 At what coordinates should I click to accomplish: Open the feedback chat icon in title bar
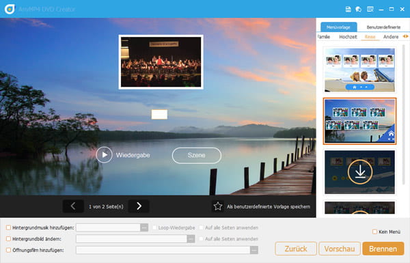[x=359, y=10]
